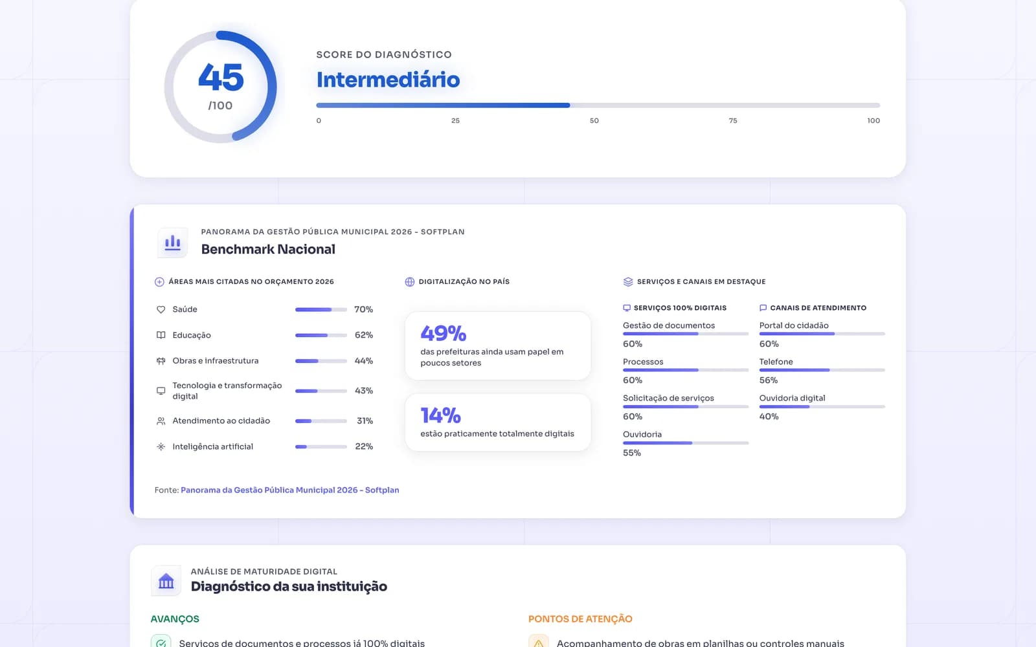Click the 14% totalmente digitais card
Viewport: 1036px width, 647px height.
(x=498, y=422)
